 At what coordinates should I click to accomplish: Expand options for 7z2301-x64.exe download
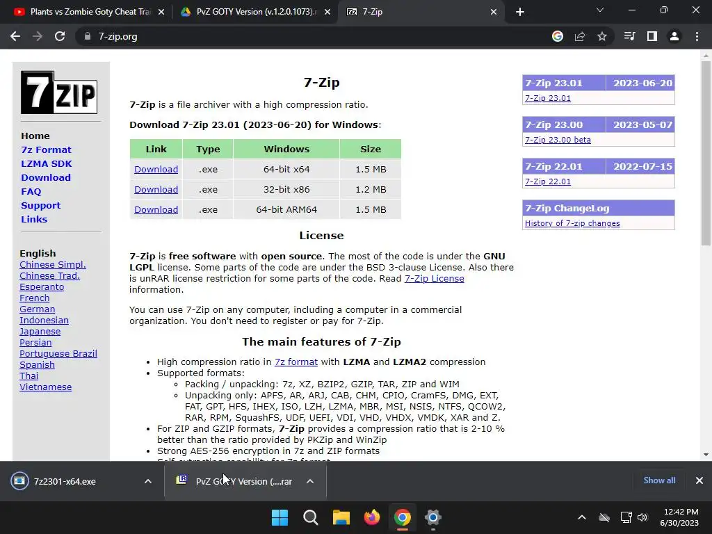148,481
